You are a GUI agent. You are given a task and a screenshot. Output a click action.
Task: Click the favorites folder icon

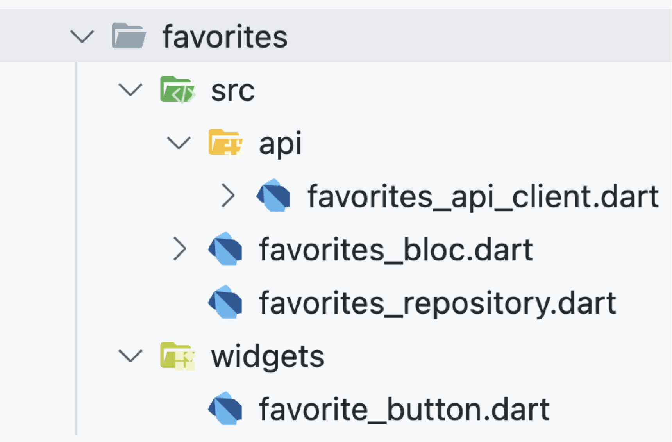tap(129, 36)
